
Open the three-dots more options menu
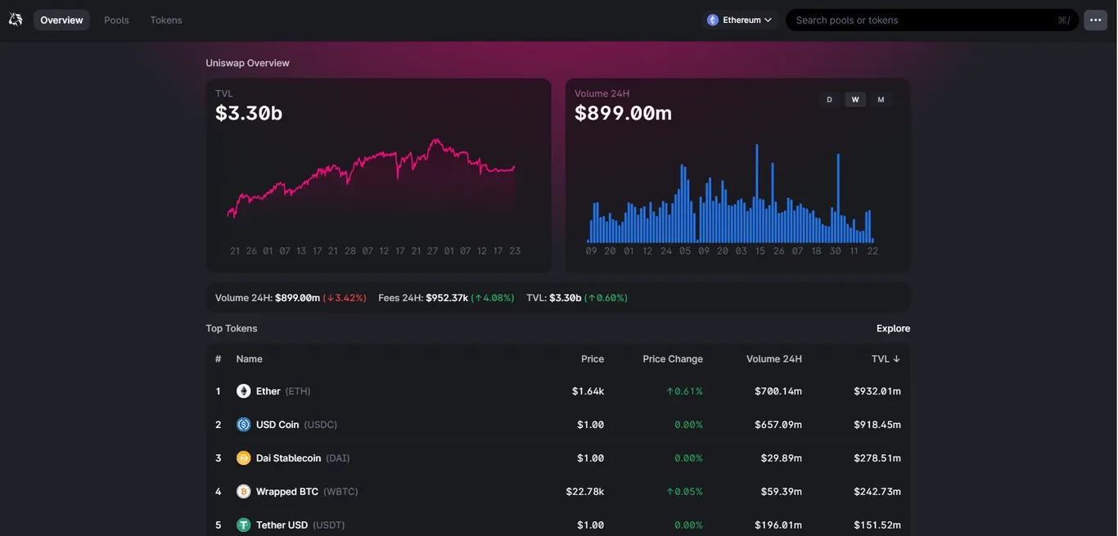(x=1095, y=20)
